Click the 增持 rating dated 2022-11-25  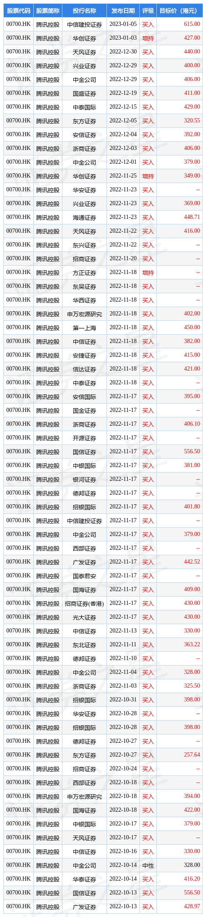coord(148,176)
